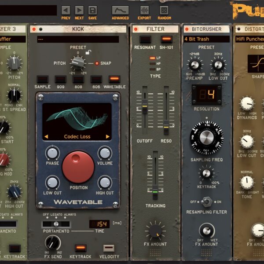The image size is (264, 264).
Task: Click the Distortion DYNAMICS knob
Action: (x=247, y=104)
